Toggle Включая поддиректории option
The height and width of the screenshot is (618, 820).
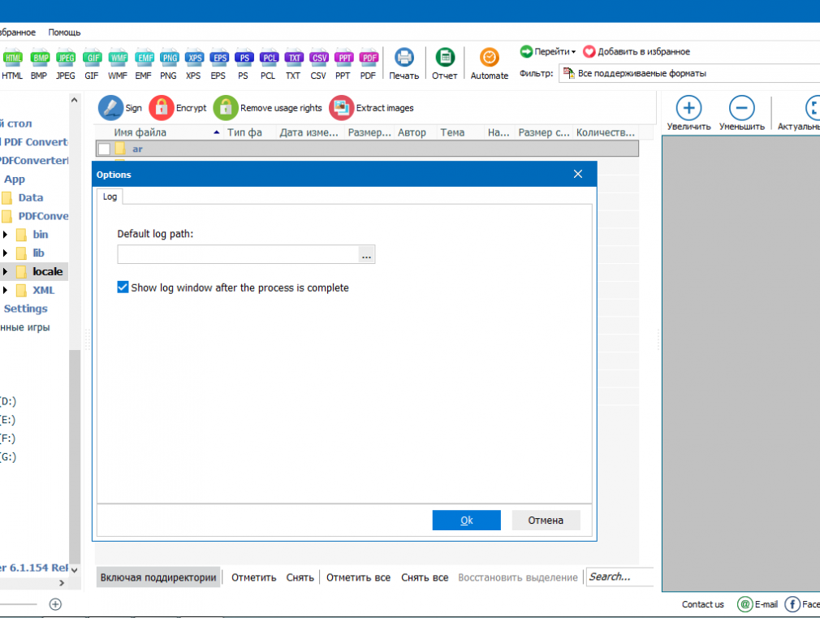click(158, 577)
